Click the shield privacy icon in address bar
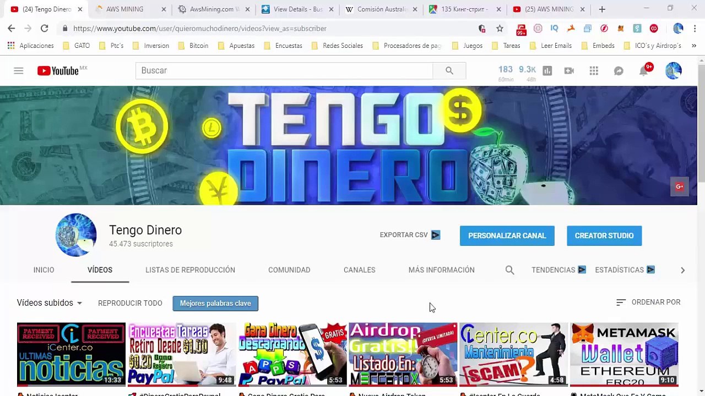The width and height of the screenshot is (705, 396). pos(482,29)
